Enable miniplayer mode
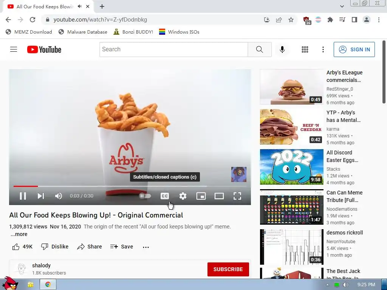The width and height of the screenshot is (387, 290). 201,196
